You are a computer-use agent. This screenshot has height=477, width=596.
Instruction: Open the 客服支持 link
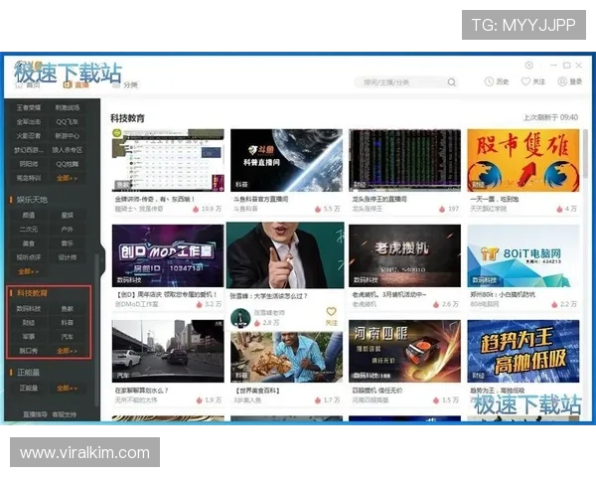[x=64, y=414]
